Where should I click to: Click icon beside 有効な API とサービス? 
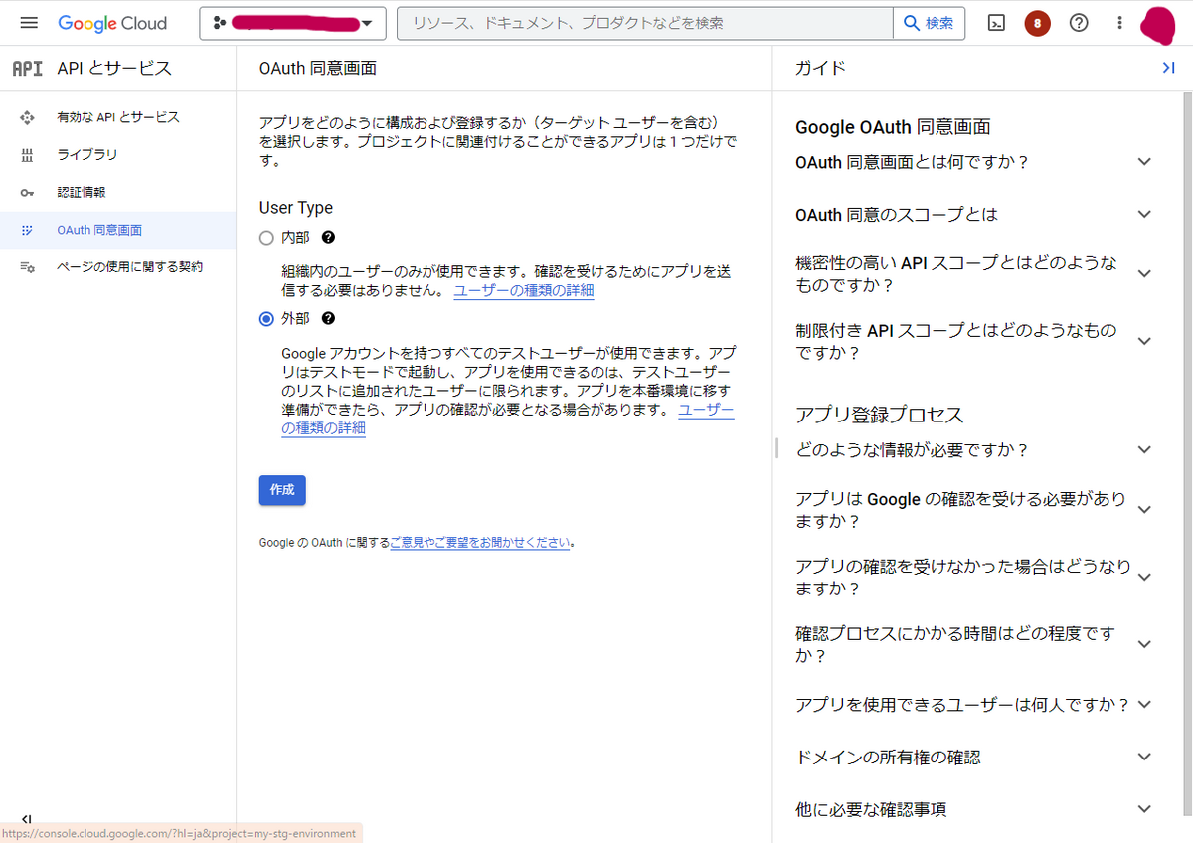click(27, 117)
